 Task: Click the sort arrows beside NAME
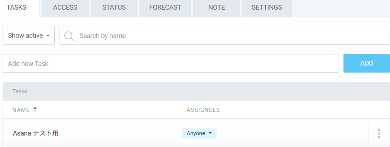[35, 110]
